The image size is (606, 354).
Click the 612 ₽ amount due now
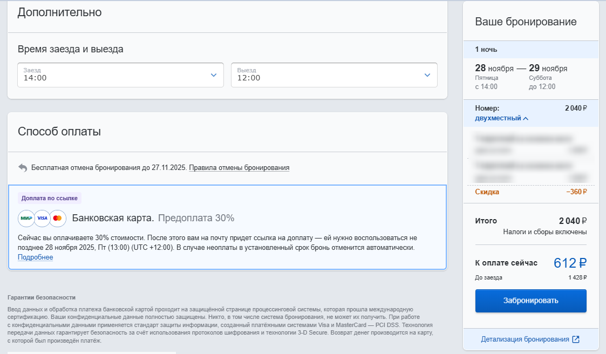tap(570, 263)
